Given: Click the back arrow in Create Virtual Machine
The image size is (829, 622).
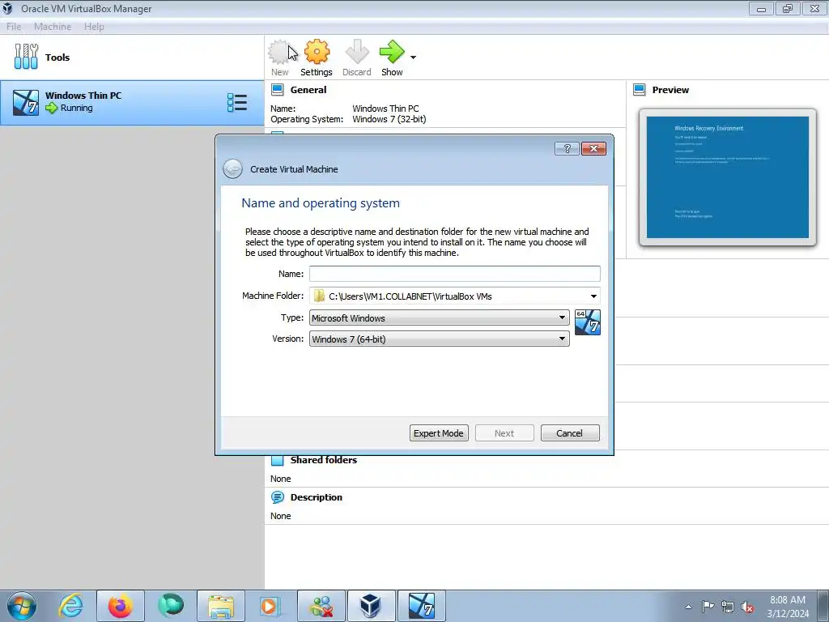Looking at the screenshot, I should tap(232, 169).
